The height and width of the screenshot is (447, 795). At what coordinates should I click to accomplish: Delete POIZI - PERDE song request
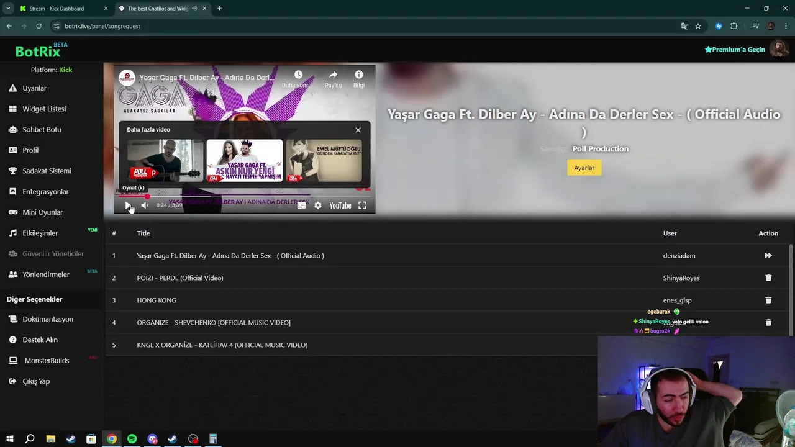point(768,278)
